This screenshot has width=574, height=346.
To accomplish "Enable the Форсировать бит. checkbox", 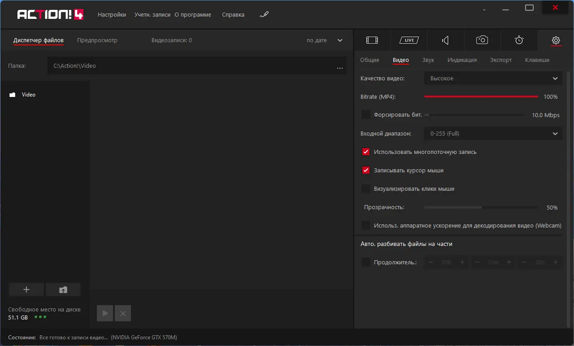I will coord(366,115).
